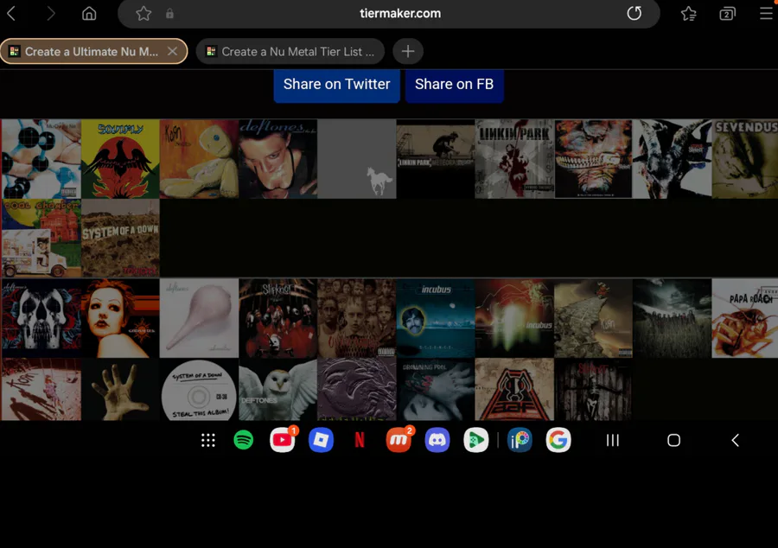Select the Linkin Park Meteora album cover
The height and width of the screenshot is (548, 778).
tap(436, 159)
